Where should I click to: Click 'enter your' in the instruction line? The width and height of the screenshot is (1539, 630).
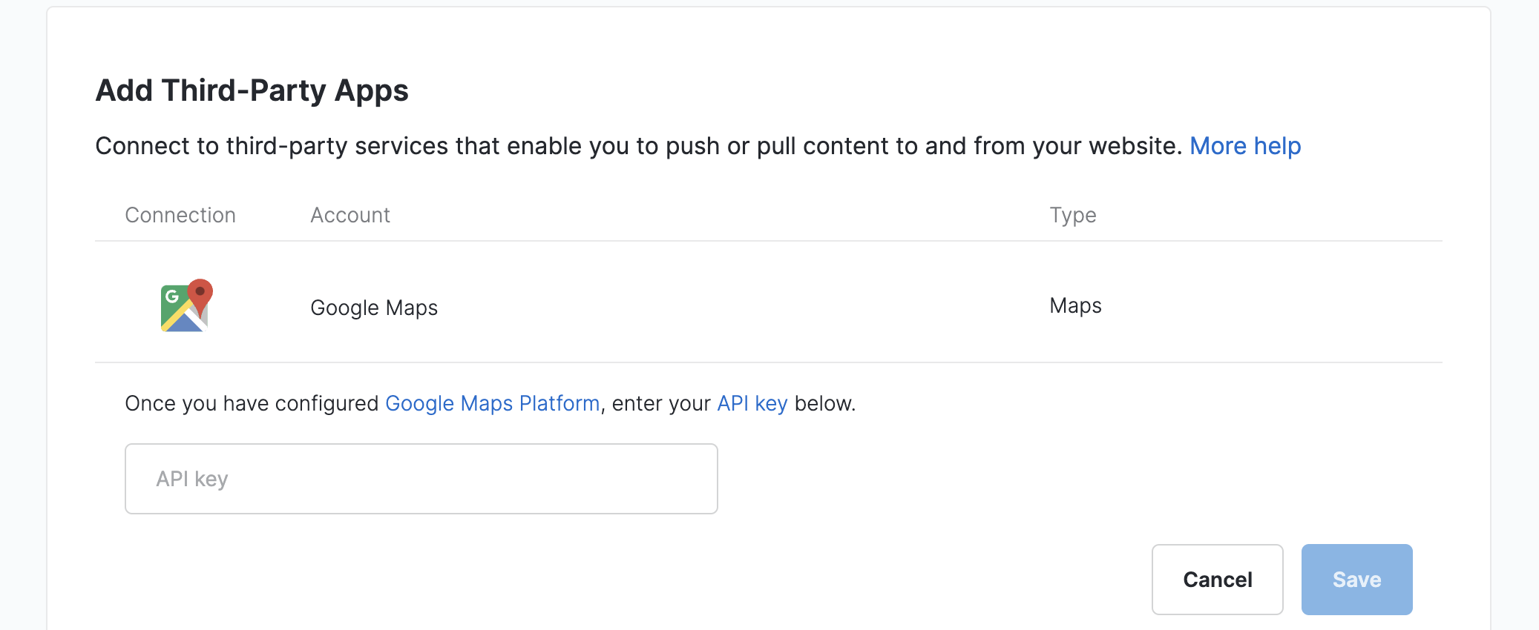coord(661,403)
